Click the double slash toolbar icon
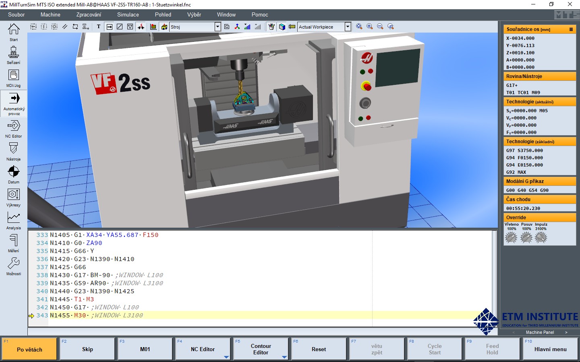The width and height of the screenshot is (580, 362). click(65, 27)
